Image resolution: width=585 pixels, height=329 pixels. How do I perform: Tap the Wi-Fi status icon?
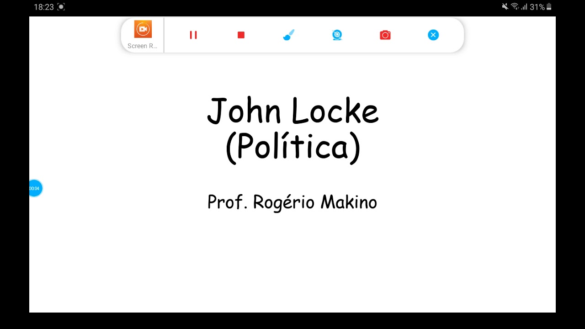pos(515,7)
